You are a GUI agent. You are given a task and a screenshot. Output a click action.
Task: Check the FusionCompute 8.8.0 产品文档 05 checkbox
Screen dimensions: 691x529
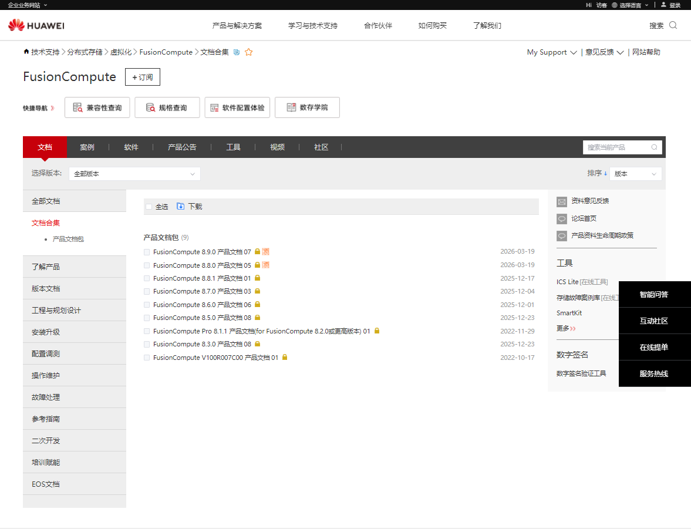147,265
